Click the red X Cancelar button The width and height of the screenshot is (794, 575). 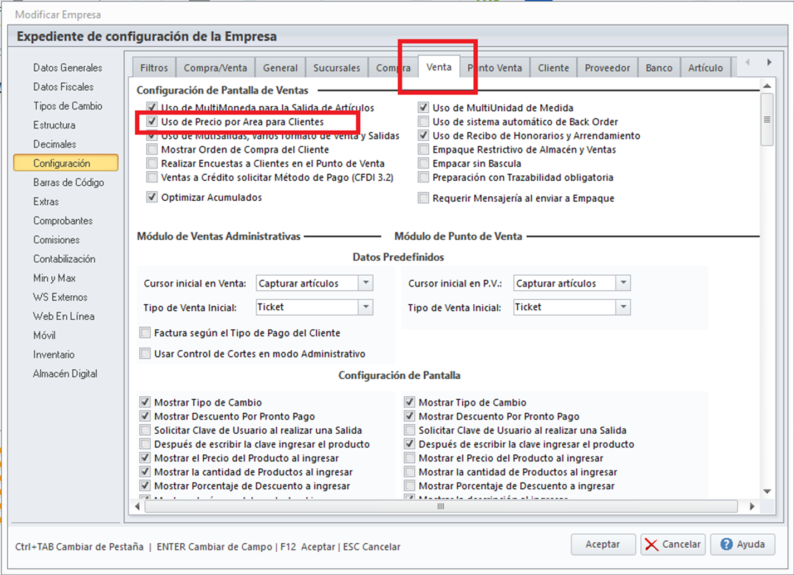(673, 544)
